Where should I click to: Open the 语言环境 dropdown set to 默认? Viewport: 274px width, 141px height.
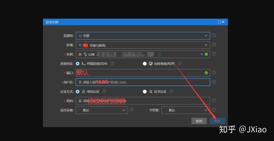pos(102,110)
